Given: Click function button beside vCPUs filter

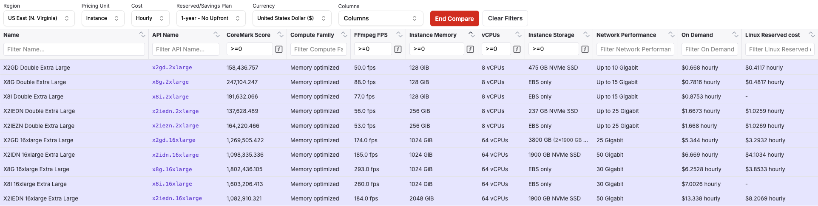Looking at the screenshot, I should pyautogui.click(x=517, y=49).
